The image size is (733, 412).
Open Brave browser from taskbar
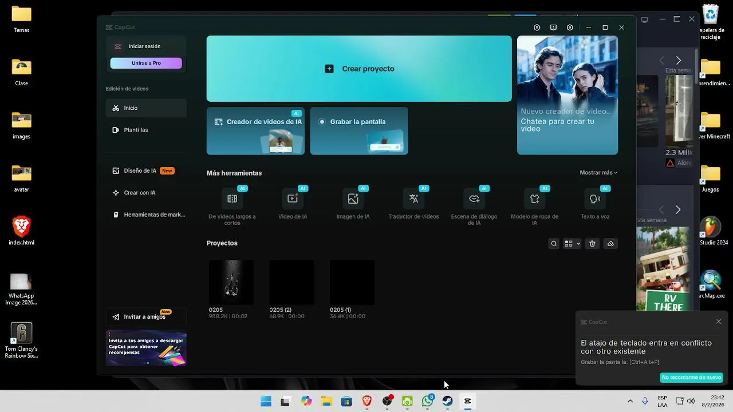pyautogui.click(x=367, y=401)
